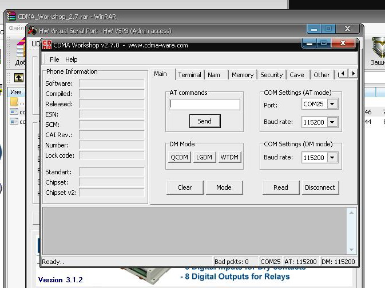Click the QCDM mode button

tap(179, 157)
